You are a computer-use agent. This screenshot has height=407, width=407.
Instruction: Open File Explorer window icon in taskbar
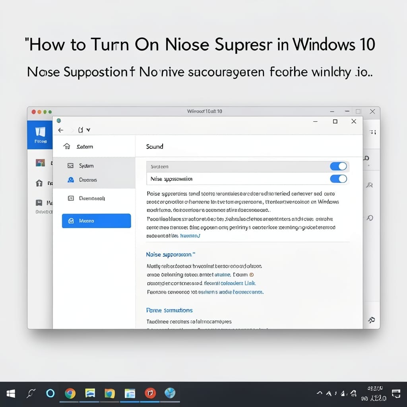130,393
